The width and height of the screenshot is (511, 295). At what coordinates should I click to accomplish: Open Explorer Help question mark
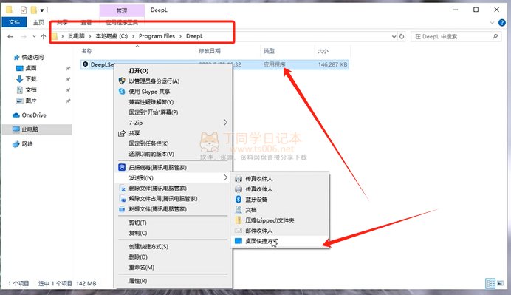coord(502,22)
